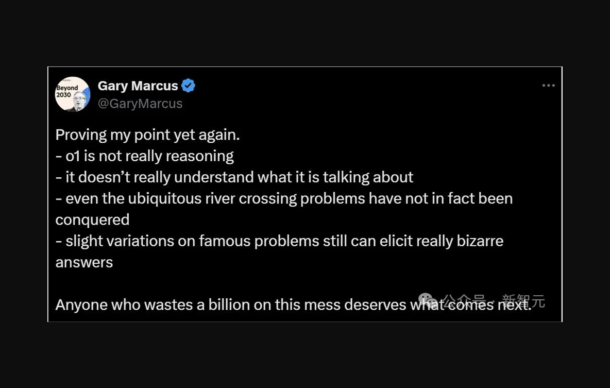610x388 pixels.
Task: Open the three-dot more options menu
Action: pyautogui.click(x=548, y=86)
